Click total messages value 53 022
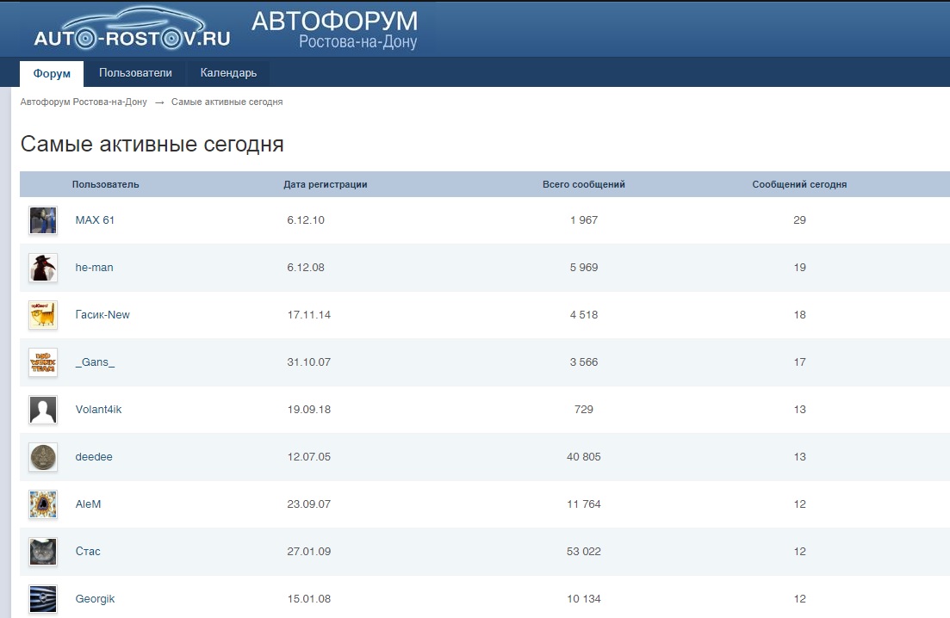950x618 pixels. pyautogui.click(x=584, y=552)
